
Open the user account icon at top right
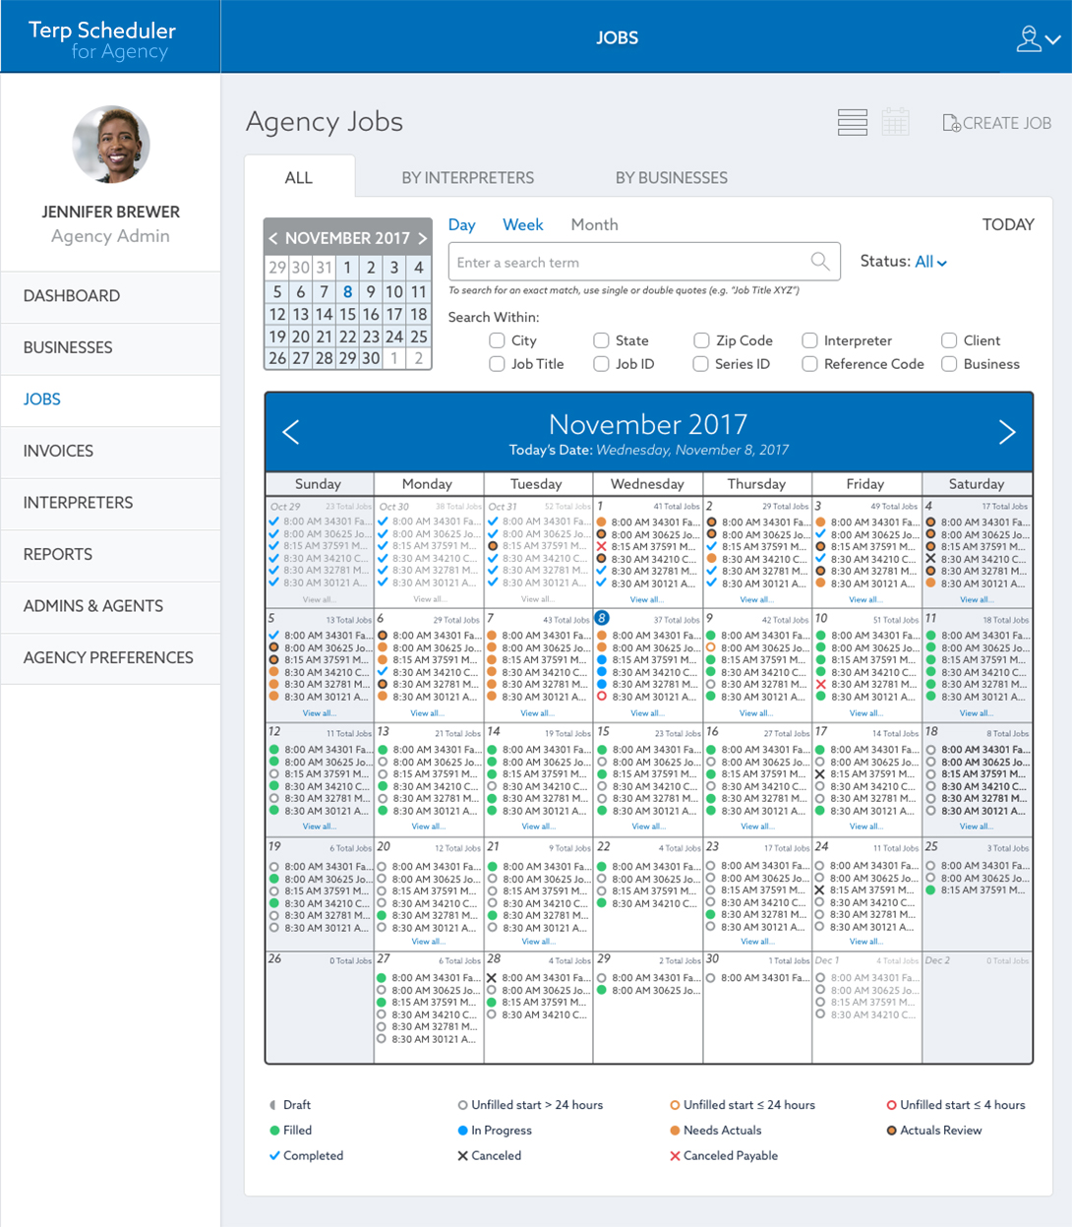[1031, 36]
